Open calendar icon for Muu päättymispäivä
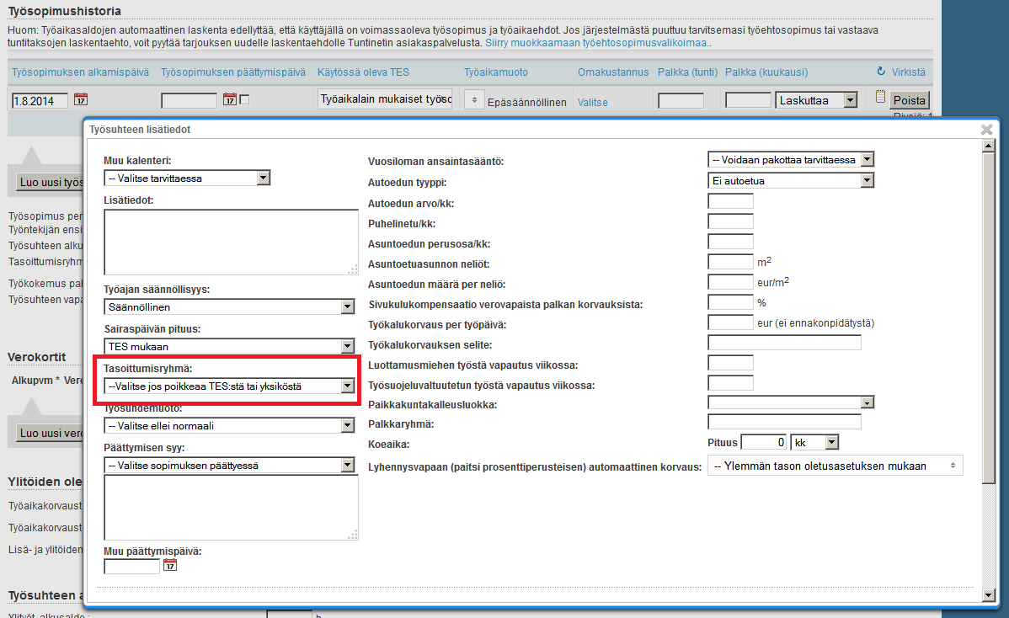This screenshot has height=618, width=1009. click(170, 566)
